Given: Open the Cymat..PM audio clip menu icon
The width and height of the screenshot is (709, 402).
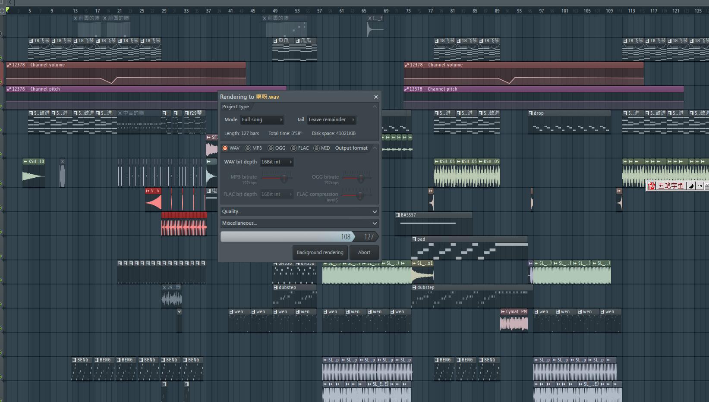Looking at the screenshot, I should (x=503, y=311).
